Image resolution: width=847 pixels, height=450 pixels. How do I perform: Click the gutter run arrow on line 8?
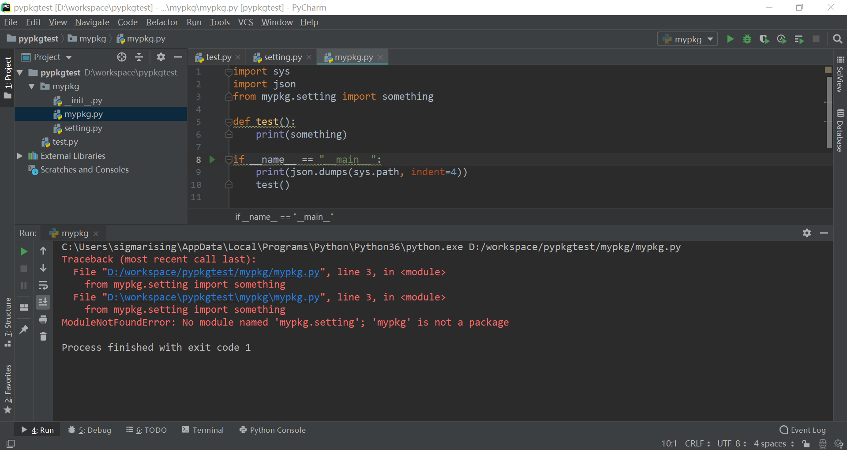tap(212, 159)
